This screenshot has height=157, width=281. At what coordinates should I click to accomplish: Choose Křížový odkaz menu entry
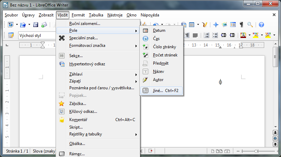pos(98,112)
